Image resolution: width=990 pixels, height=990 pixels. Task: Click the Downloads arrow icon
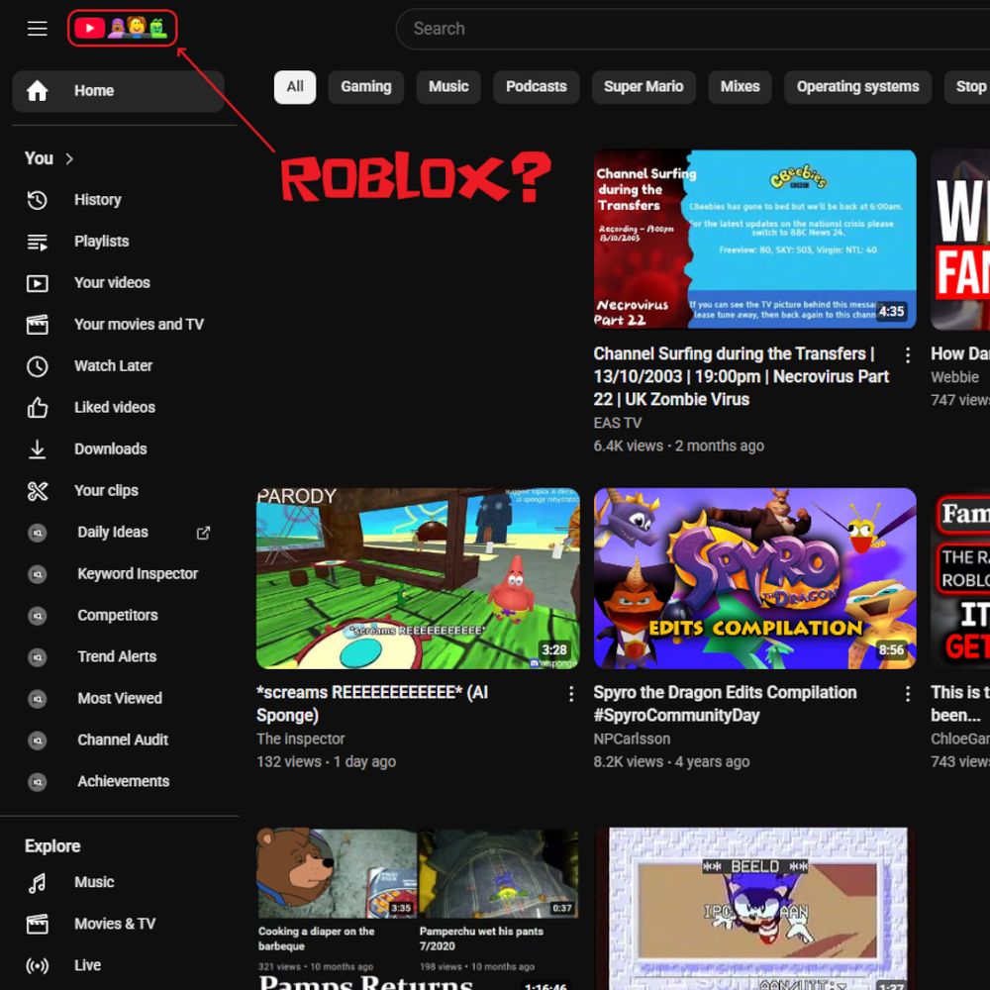(x=38, y=449)
